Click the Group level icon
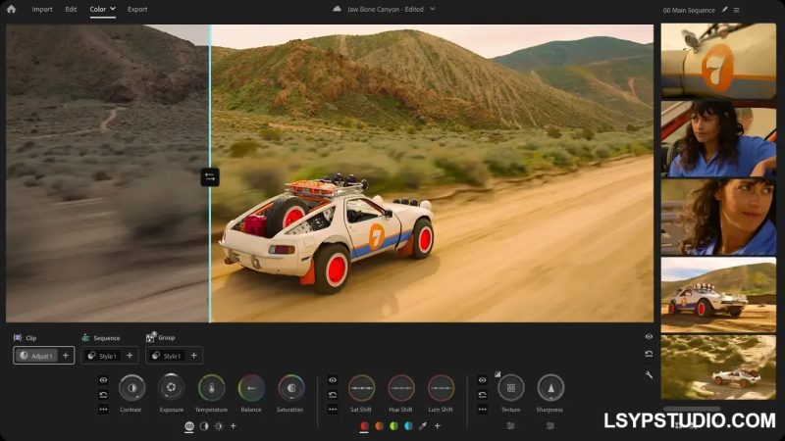The width and height of the screenshot is (785, 441). click(x=150, y=337)
